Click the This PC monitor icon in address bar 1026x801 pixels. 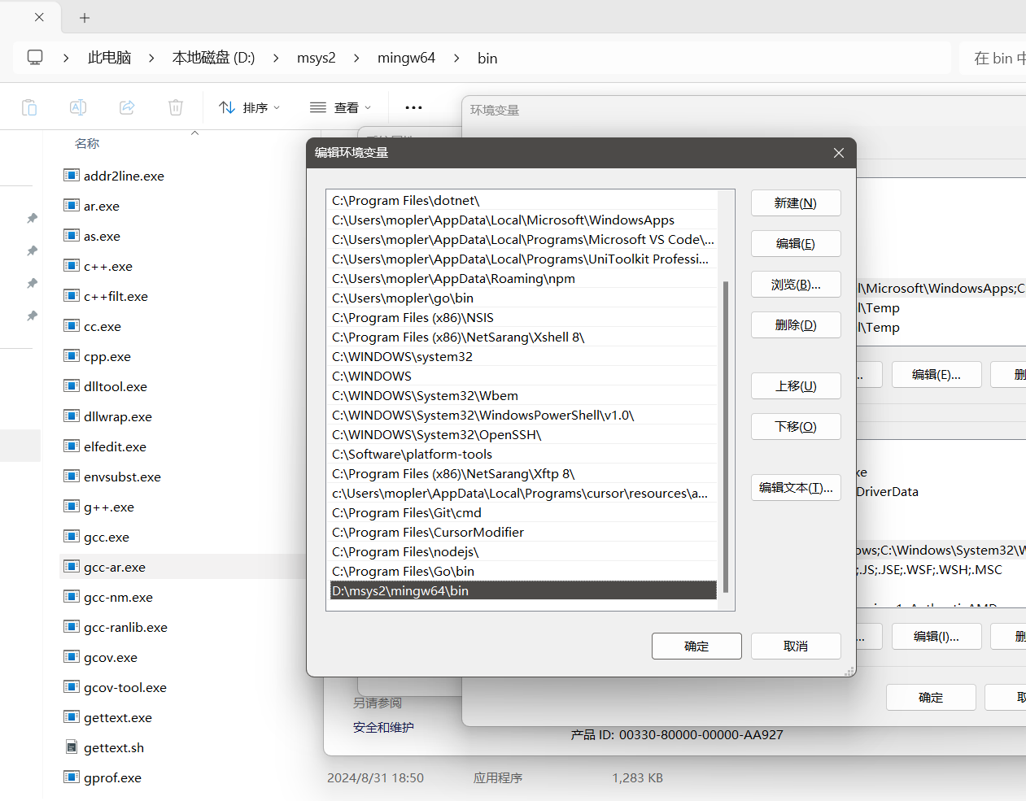35,58
